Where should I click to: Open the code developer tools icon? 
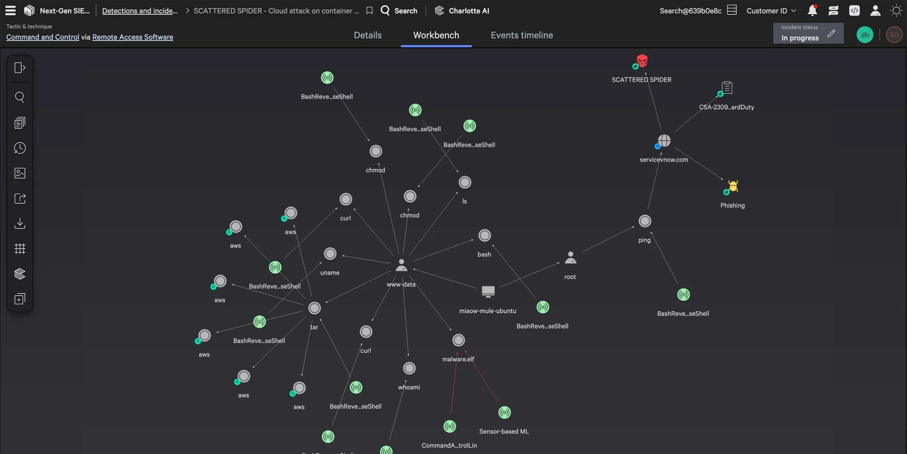pos(854,11)
